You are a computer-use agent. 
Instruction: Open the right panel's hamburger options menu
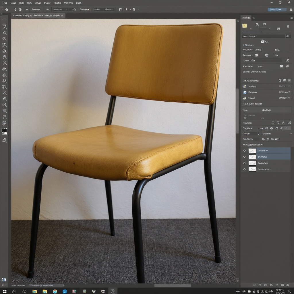(291, 18)
